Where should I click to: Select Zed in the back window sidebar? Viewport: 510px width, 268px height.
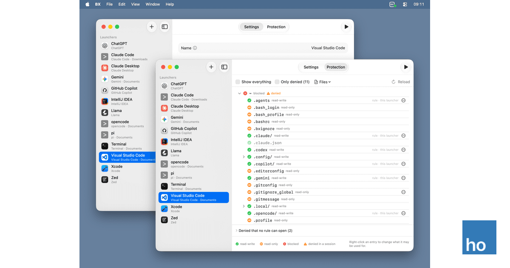pyautogui.click(x=127, y=180)
